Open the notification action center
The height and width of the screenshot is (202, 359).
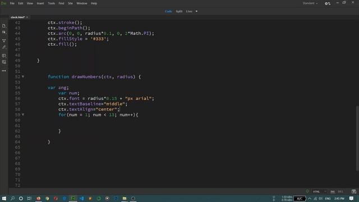coord(352,199)
